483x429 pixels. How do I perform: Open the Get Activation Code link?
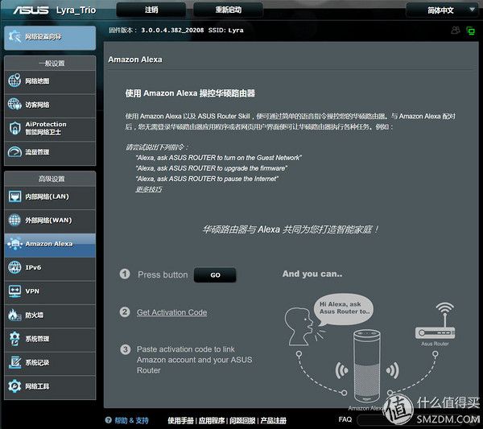tap(172, 312)
